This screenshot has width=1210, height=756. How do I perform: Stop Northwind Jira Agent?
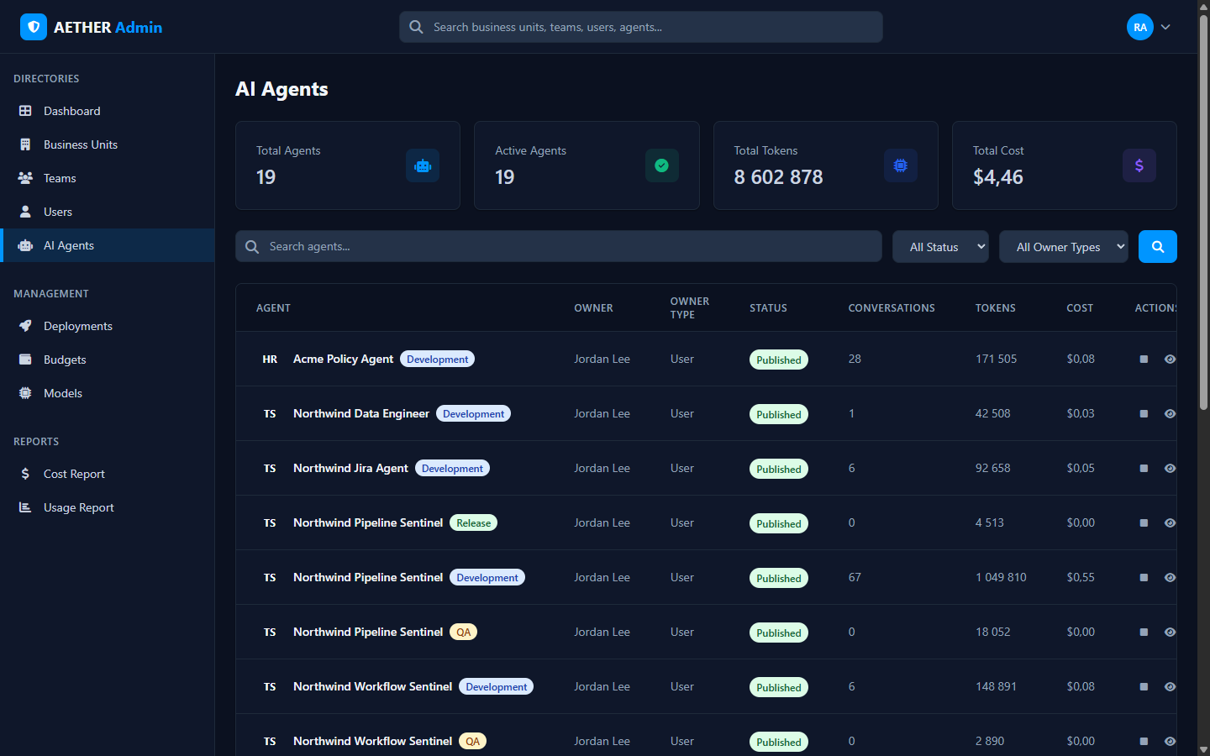[x=1144, y=468]
